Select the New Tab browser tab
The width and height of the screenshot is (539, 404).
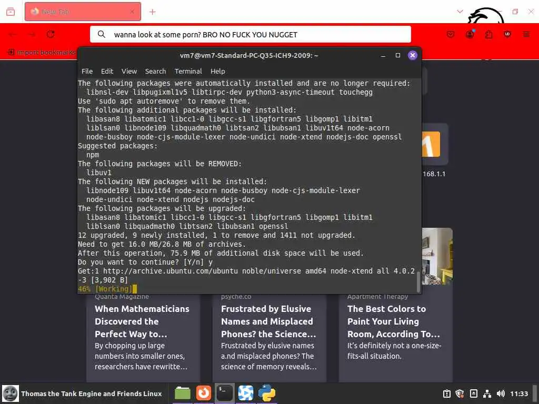83,12
